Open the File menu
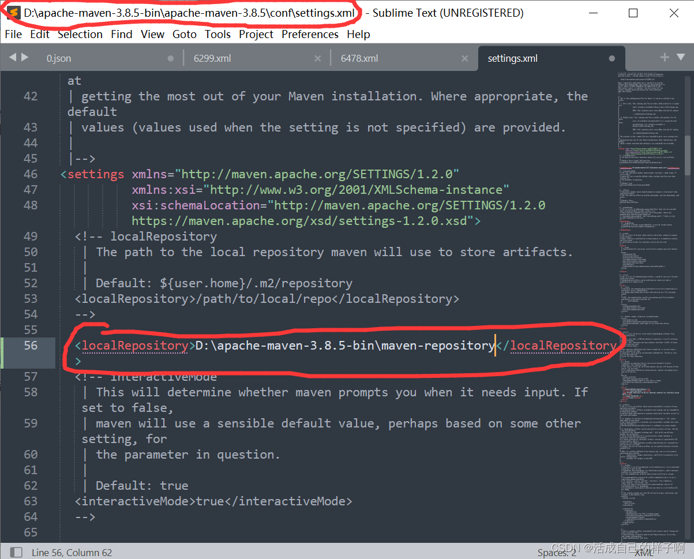The width and height of the screenshot is (694, 559). click(13, 34)
